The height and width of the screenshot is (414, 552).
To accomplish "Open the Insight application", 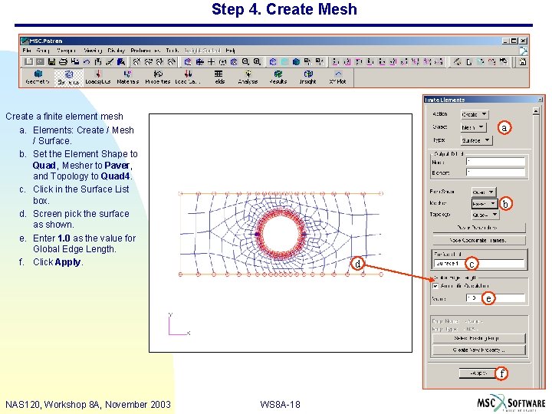I will [x=307, y=77].
